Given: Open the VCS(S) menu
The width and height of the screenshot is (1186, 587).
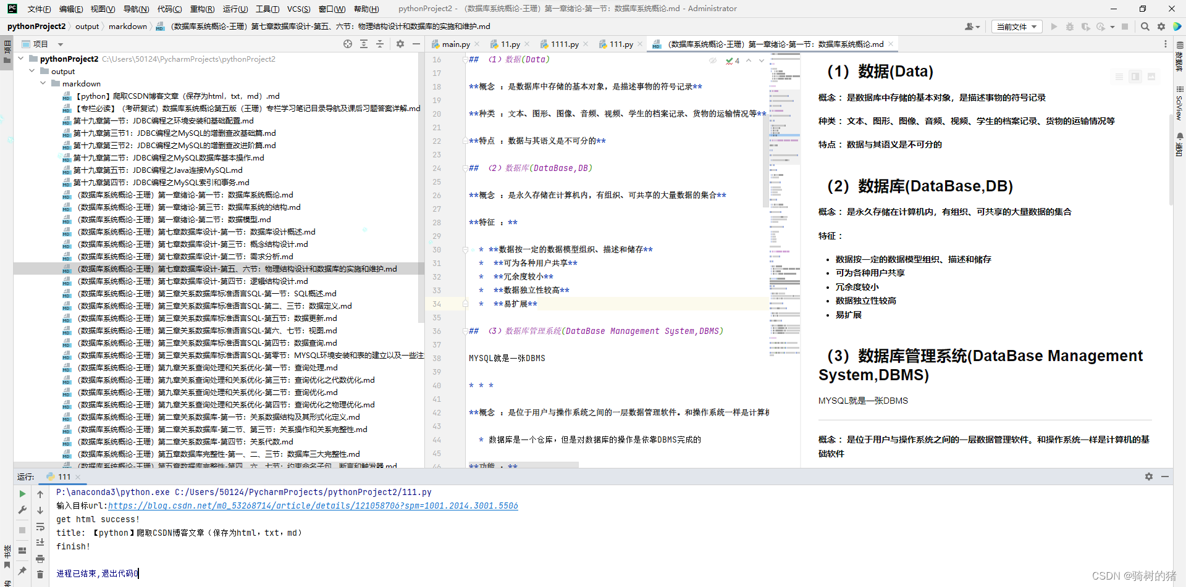Looking at the screenshot, I should tap(298, 9).
